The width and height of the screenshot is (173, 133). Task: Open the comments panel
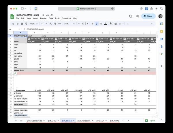coord(138,16)
